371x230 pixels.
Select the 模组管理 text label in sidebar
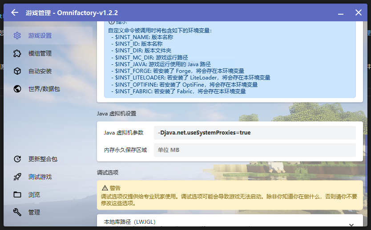coord(40,53)
